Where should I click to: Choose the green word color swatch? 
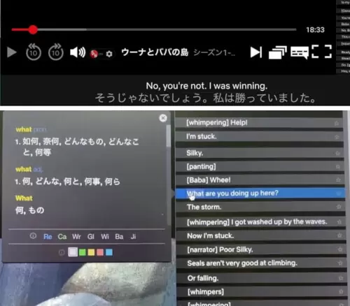[82, 252]
